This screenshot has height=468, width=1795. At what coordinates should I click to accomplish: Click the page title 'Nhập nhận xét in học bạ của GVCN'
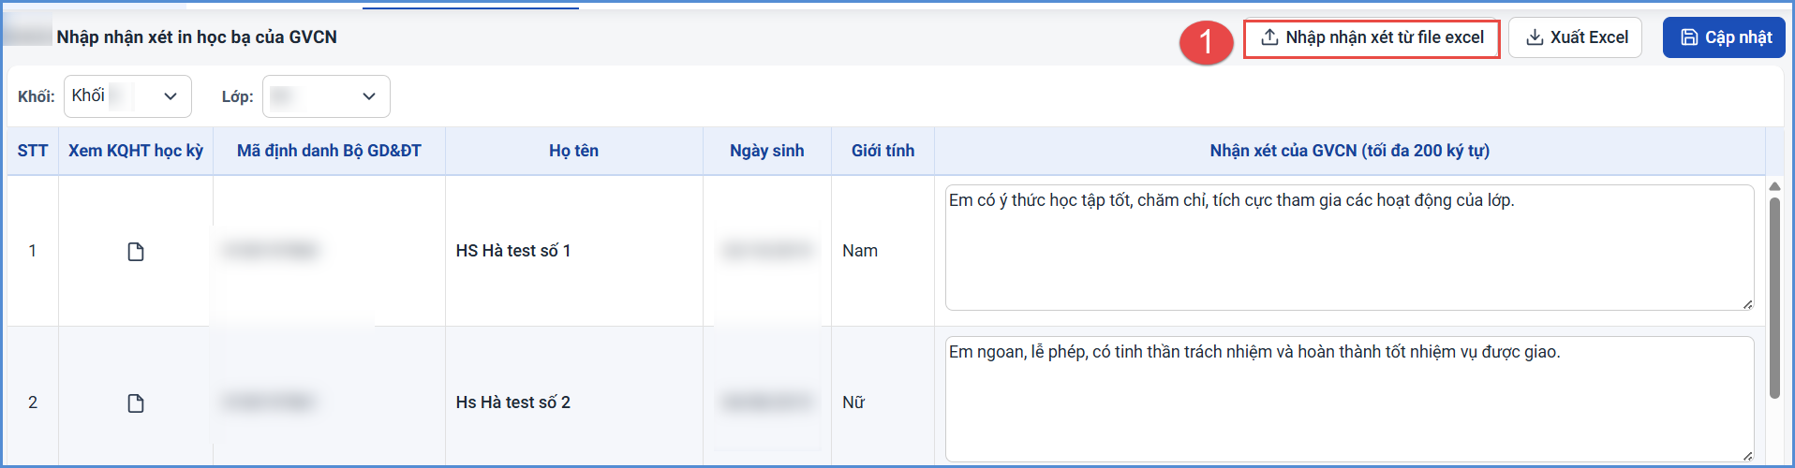pyautogui.click(x=197, y=37)
